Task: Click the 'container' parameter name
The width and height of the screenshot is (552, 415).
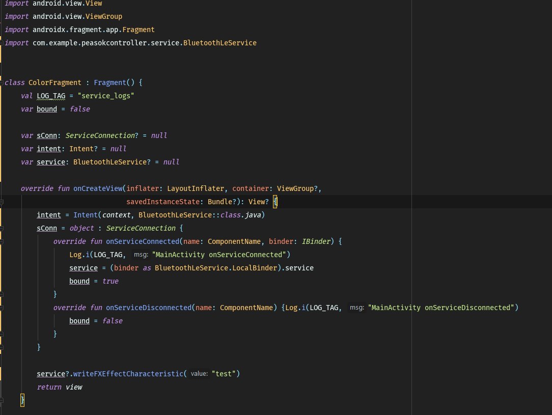Action: coord(251,189)
